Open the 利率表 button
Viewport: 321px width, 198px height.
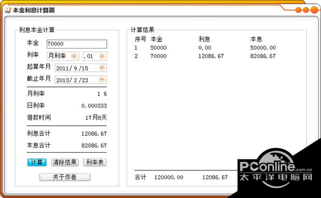(95, 162)
